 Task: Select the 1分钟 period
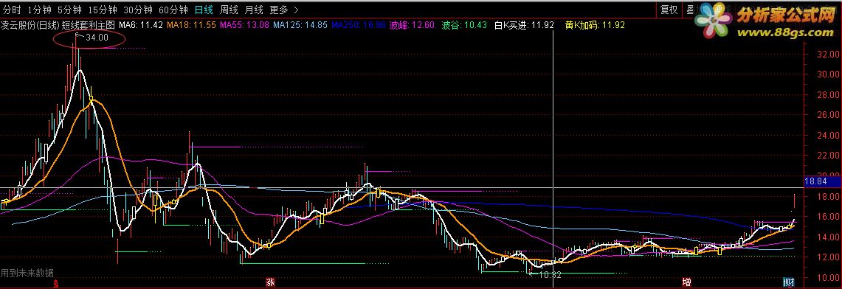(39, 10)
